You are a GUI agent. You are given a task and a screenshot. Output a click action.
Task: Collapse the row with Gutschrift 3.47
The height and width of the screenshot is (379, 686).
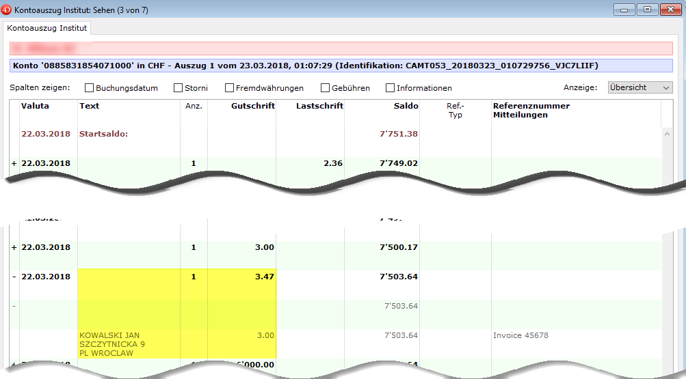[14, 277]
